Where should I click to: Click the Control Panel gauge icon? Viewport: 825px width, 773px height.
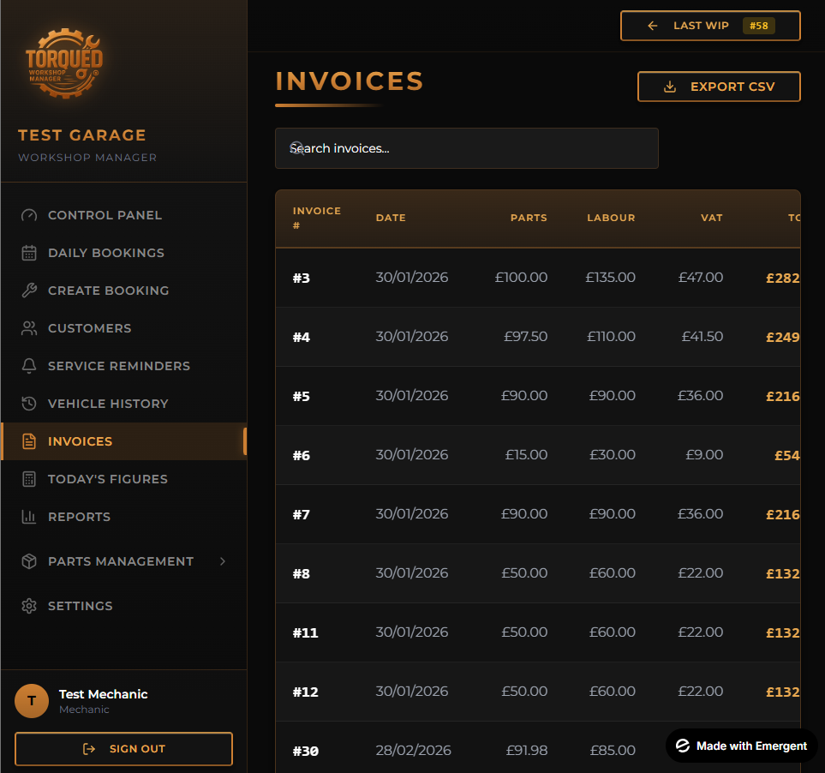click(29, 215)
